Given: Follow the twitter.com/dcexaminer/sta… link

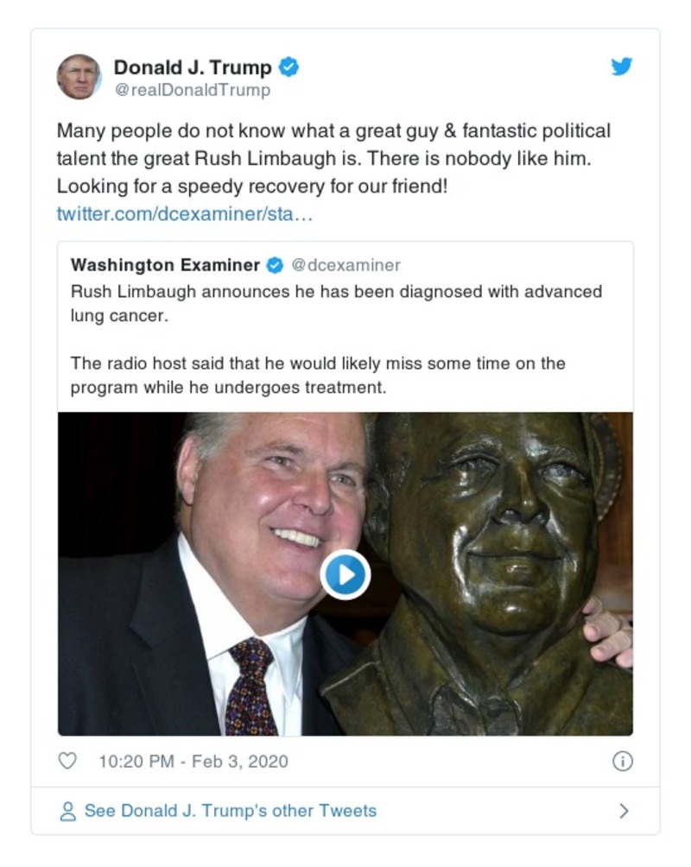Looking at the screenshot, I should click(x=184, y=213).
